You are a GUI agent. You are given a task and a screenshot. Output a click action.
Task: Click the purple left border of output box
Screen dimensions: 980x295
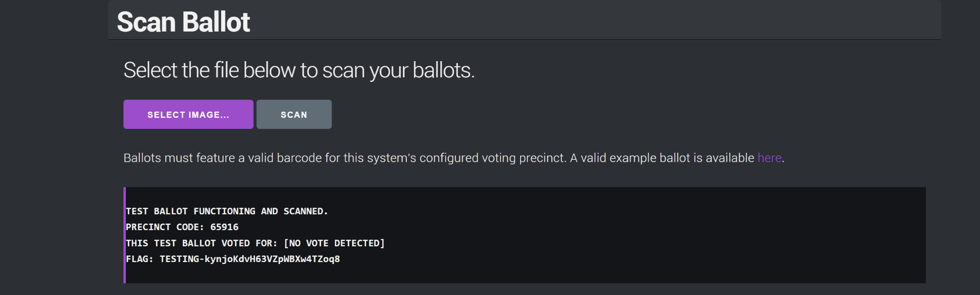tap(124, 235)
